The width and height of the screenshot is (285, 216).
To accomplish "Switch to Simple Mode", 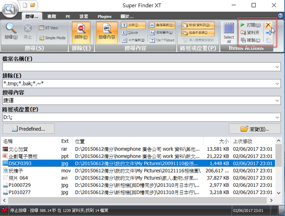I will click(52, 38).
